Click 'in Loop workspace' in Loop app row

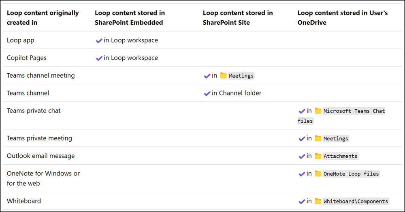pos(131,40)
